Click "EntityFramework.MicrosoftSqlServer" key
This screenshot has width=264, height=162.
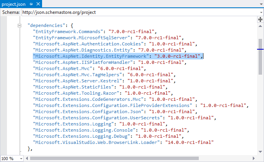(x=81, y=38)
